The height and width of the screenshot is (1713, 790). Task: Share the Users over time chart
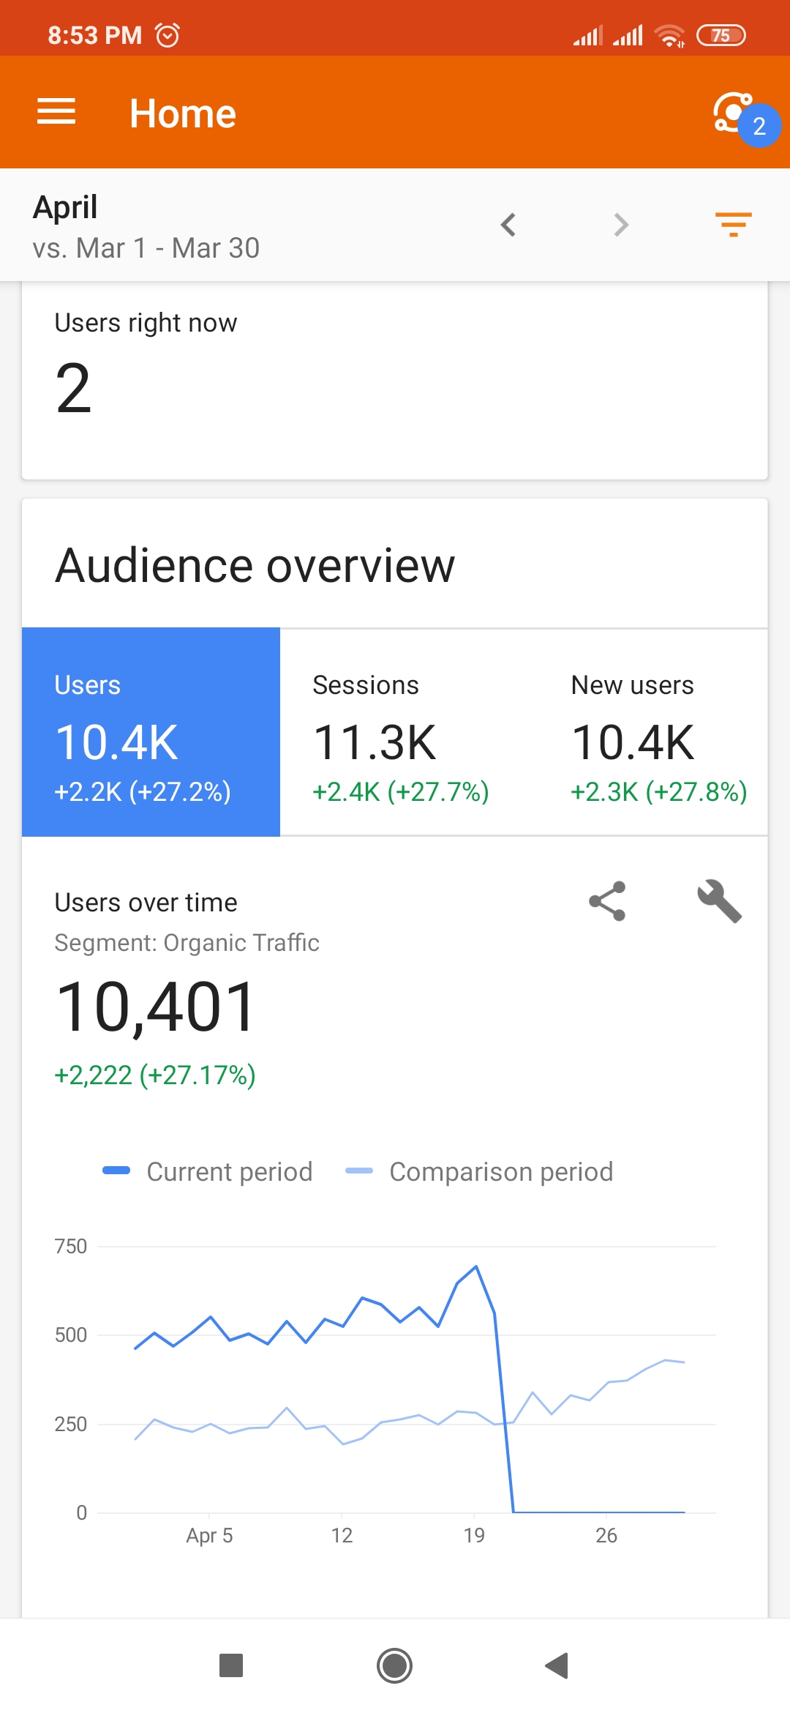coord(607,901)
